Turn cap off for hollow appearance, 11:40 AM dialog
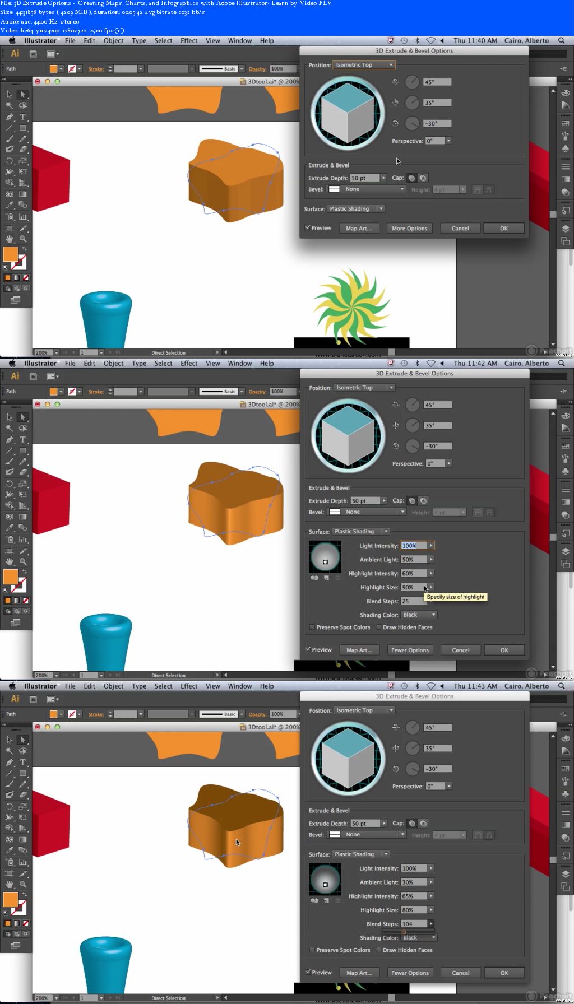The height and width of the screenshot is (1004, 574). click(x=423, y=178)
